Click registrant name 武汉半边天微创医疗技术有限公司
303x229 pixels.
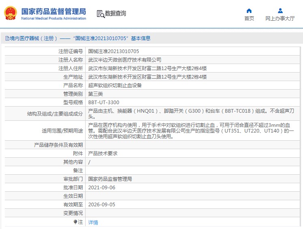(x=125, y=60)
